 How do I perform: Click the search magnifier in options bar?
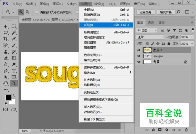[178, 12]
